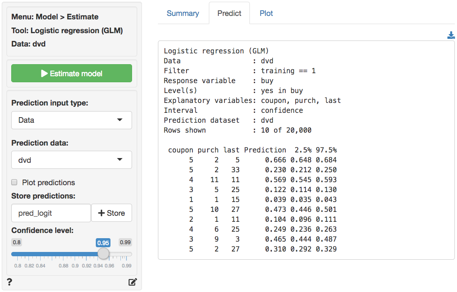The width and height of the screenshot is (457, 292).
Task: Open the Prediction data dropdown showing dvd
Action: click(x=72, y=160)
